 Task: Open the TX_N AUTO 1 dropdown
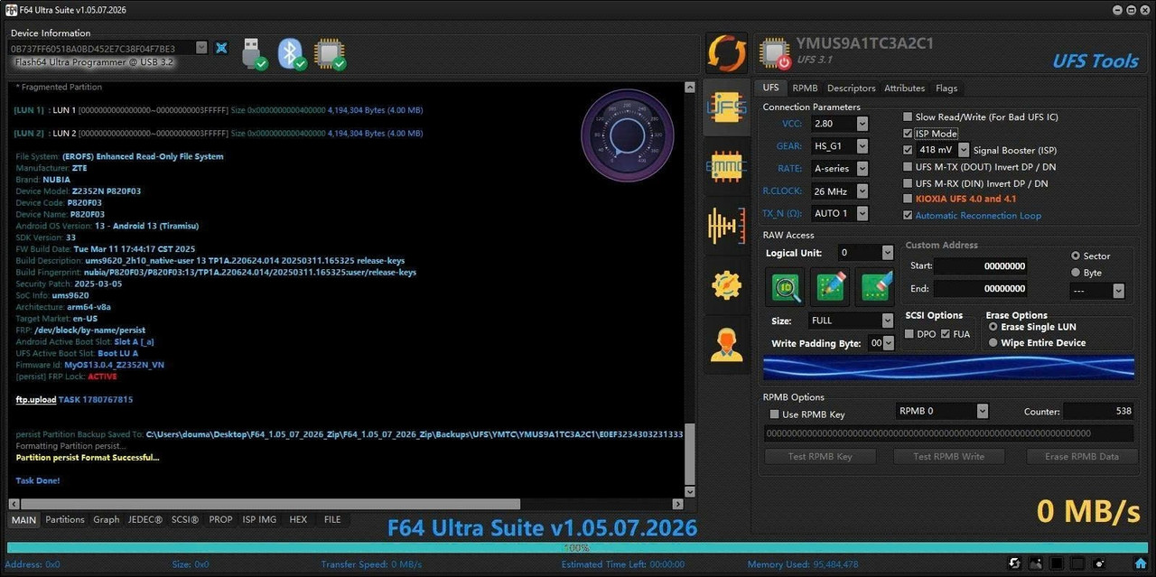[x=862, y=214]
